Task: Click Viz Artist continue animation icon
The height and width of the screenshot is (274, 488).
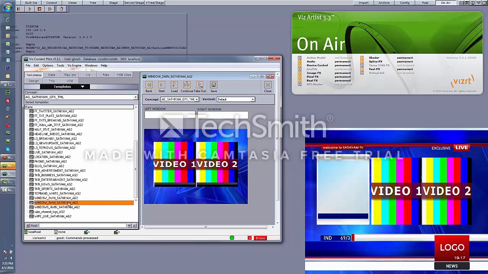Action: coord(50,9)
